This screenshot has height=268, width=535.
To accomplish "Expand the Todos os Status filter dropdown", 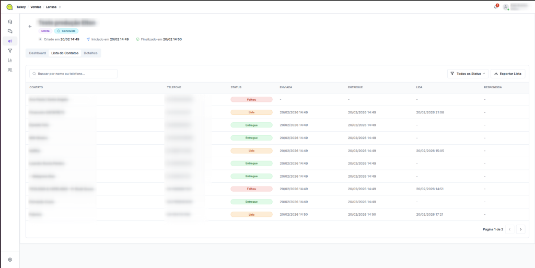I will [x=468, y=74].
